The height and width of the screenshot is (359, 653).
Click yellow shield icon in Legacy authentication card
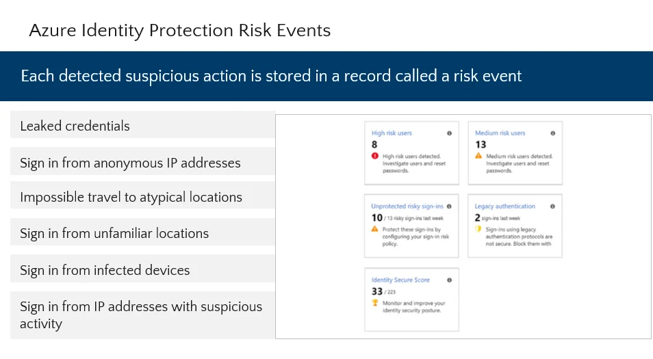point(478,229)
